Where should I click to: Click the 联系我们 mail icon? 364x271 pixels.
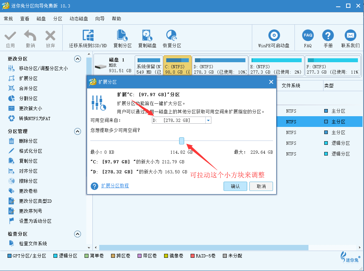[350, 35]
